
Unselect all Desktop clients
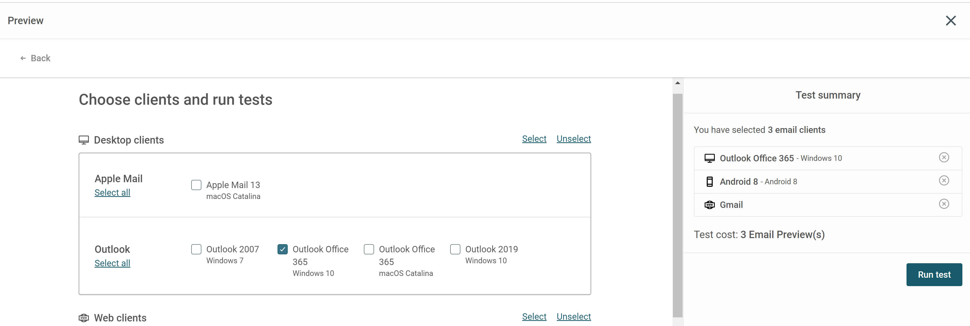pyautogui.click(x=573, y=139)
